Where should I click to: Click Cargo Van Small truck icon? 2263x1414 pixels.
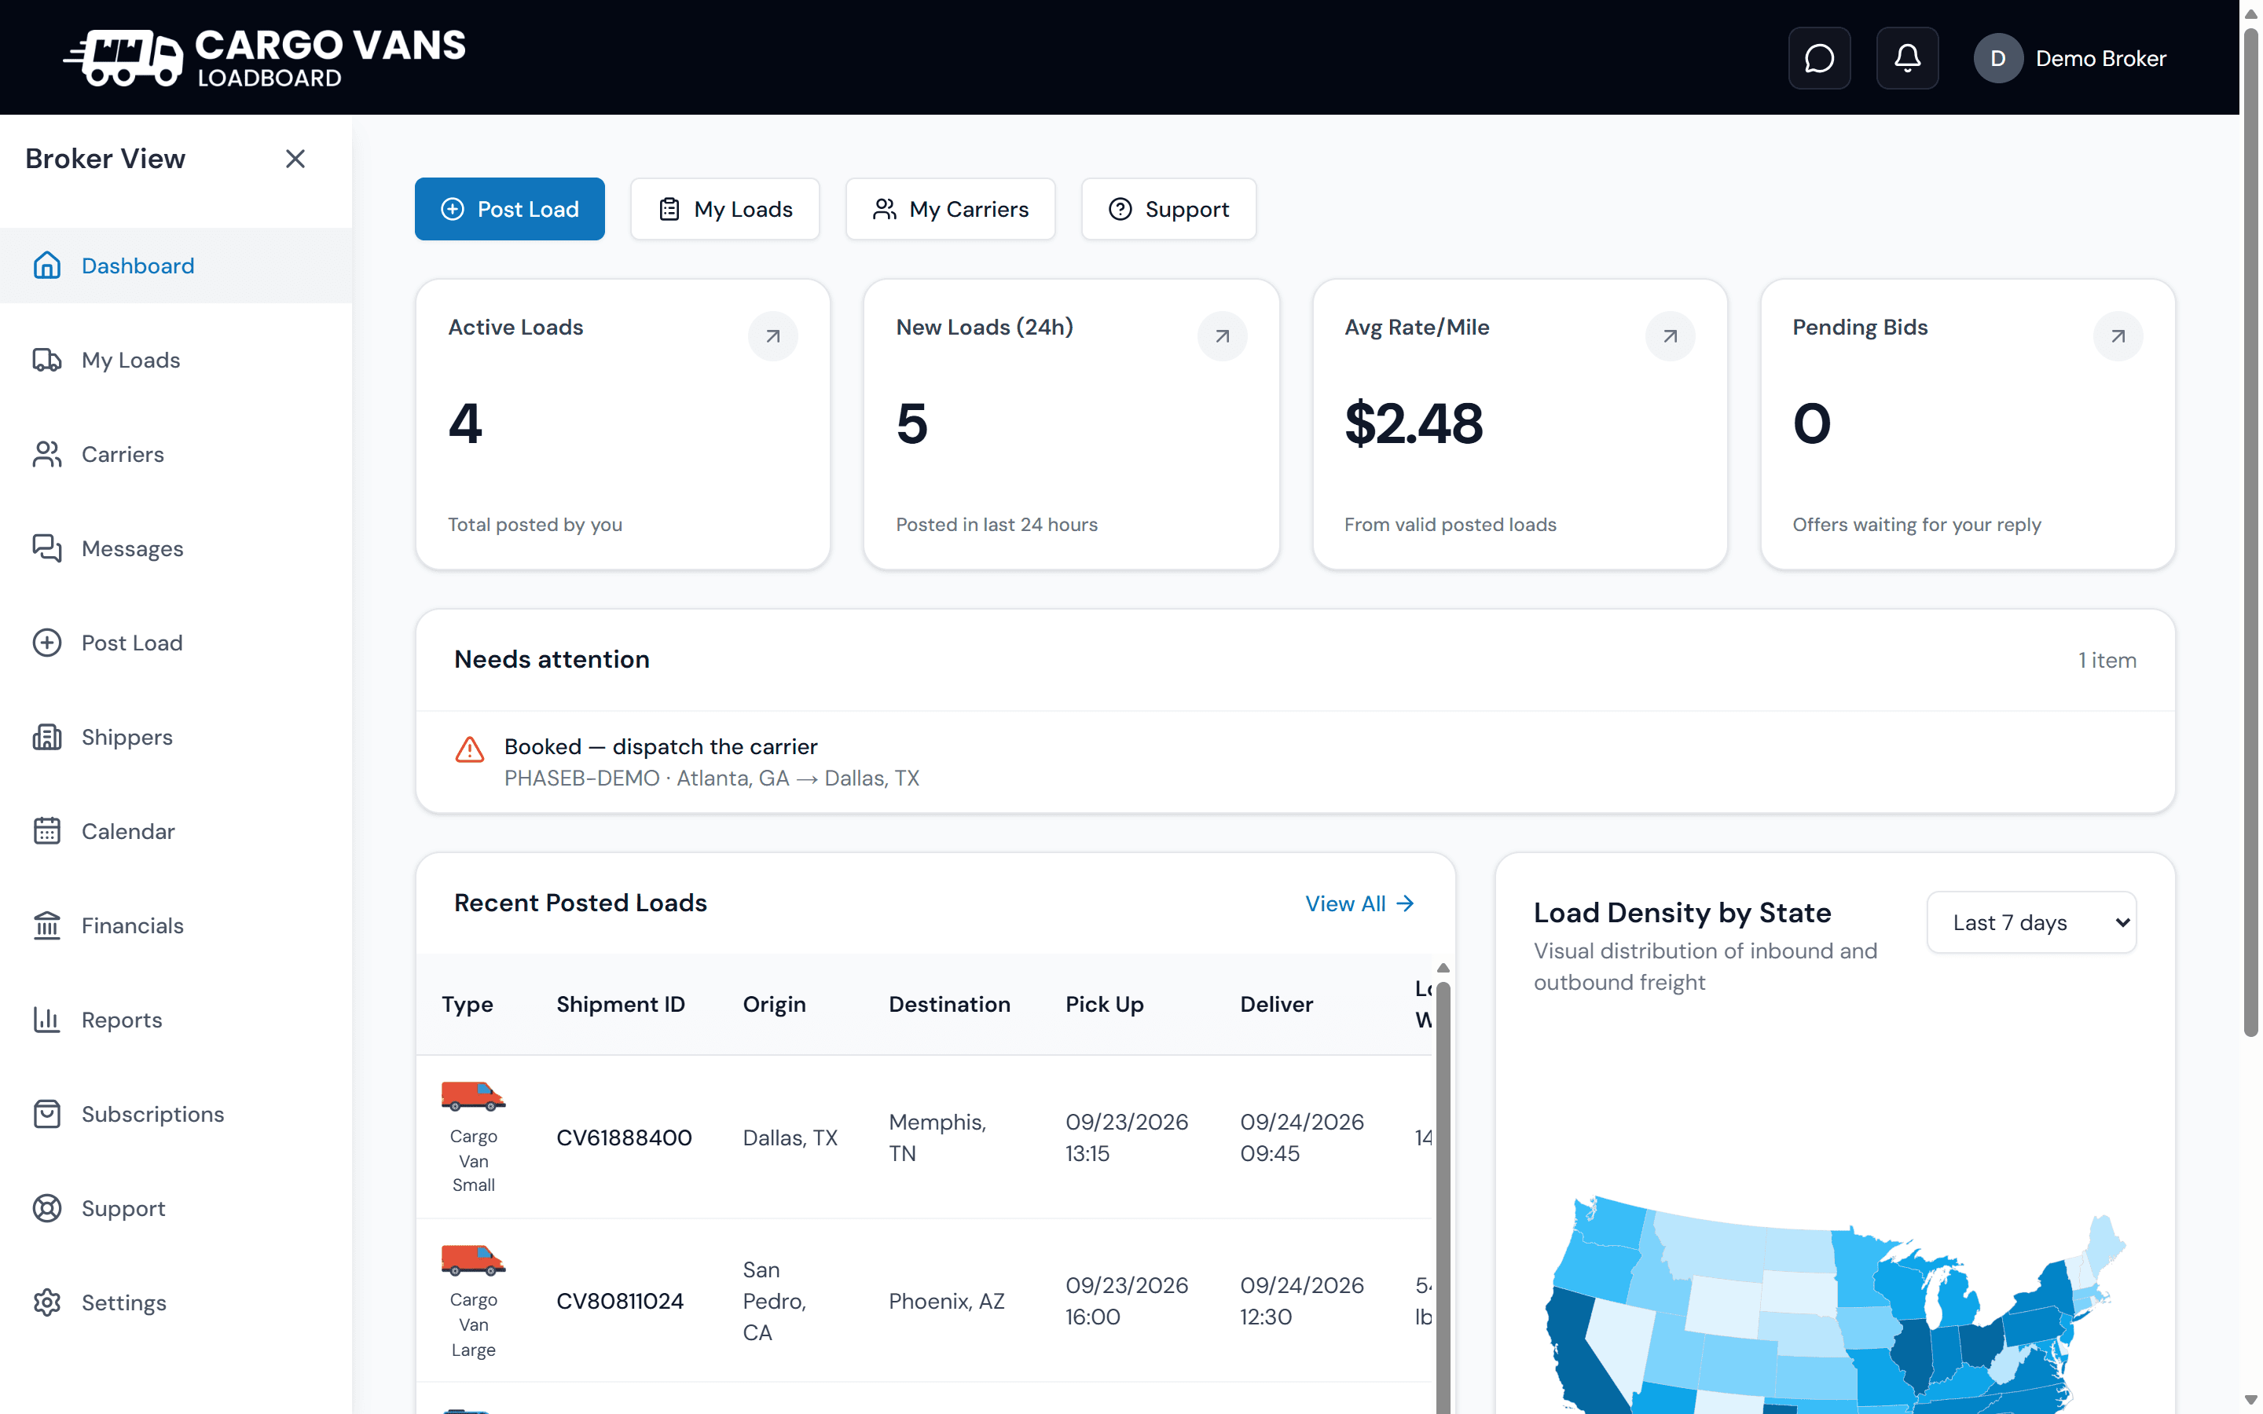[473, 1095]
